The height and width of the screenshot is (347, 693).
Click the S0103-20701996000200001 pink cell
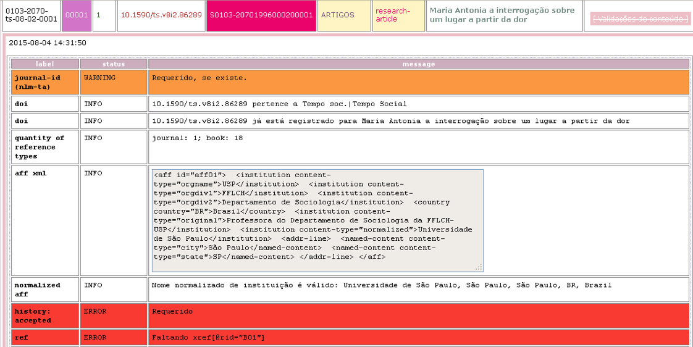pos(261,16)
